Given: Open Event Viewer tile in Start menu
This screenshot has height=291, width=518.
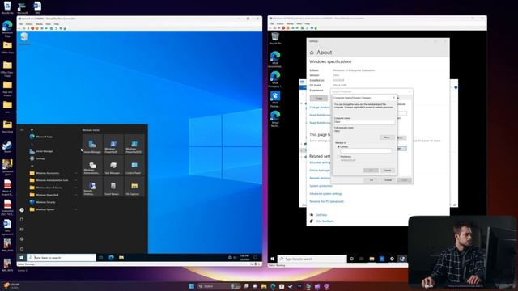Looking at the screenshot, I should click(113, 187).
